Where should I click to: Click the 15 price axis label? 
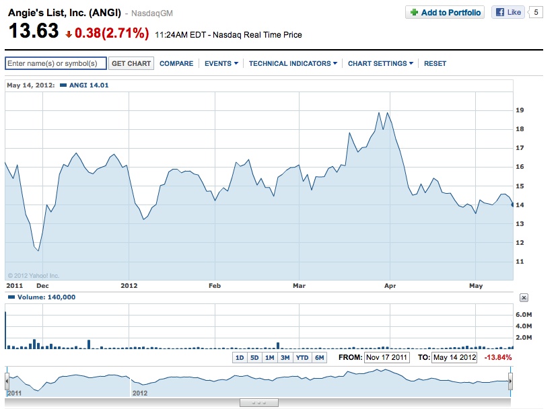[x=520, y=186]
